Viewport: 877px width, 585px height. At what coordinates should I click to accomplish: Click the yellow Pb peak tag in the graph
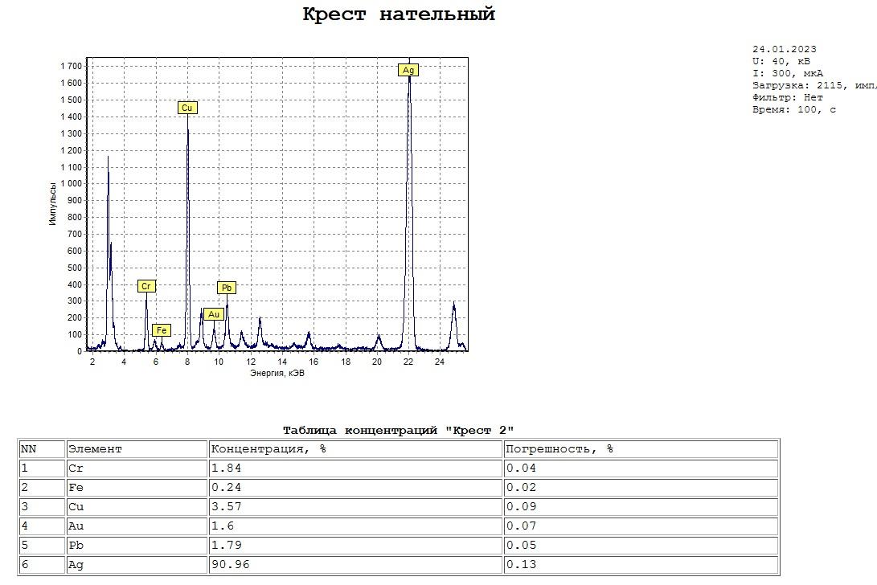point(227,288)
